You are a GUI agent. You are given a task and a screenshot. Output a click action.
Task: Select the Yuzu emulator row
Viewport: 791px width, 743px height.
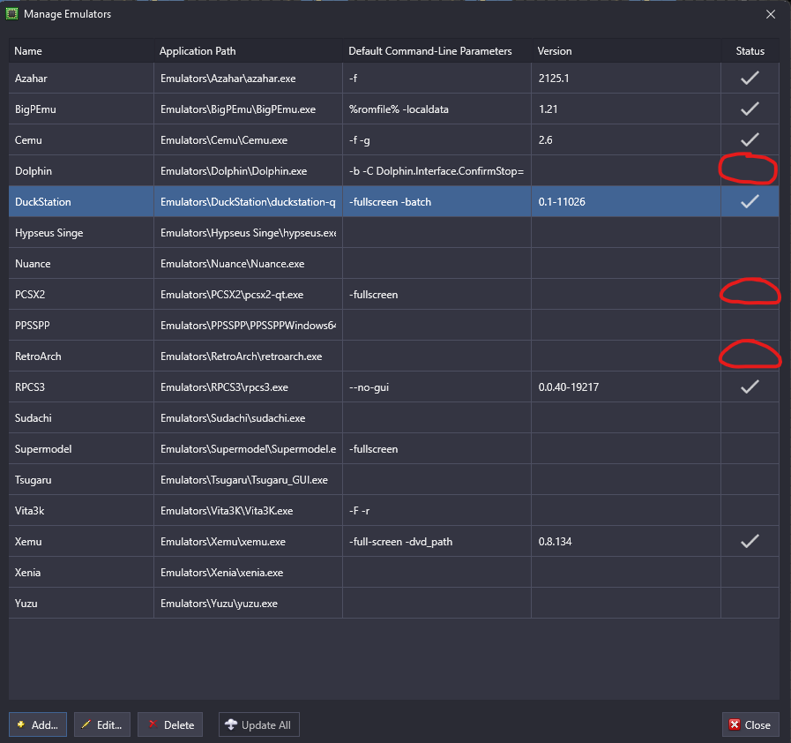(x=27, y=604)
